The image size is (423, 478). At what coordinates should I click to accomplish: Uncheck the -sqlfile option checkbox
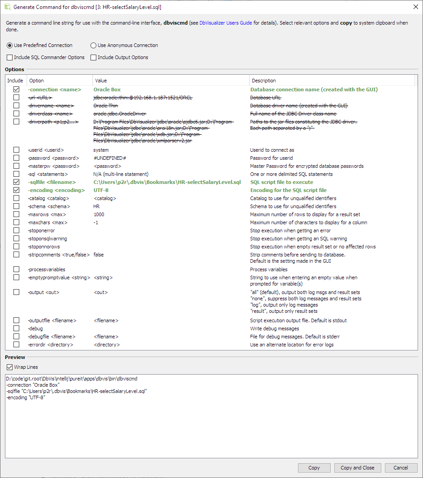(17, 182)
